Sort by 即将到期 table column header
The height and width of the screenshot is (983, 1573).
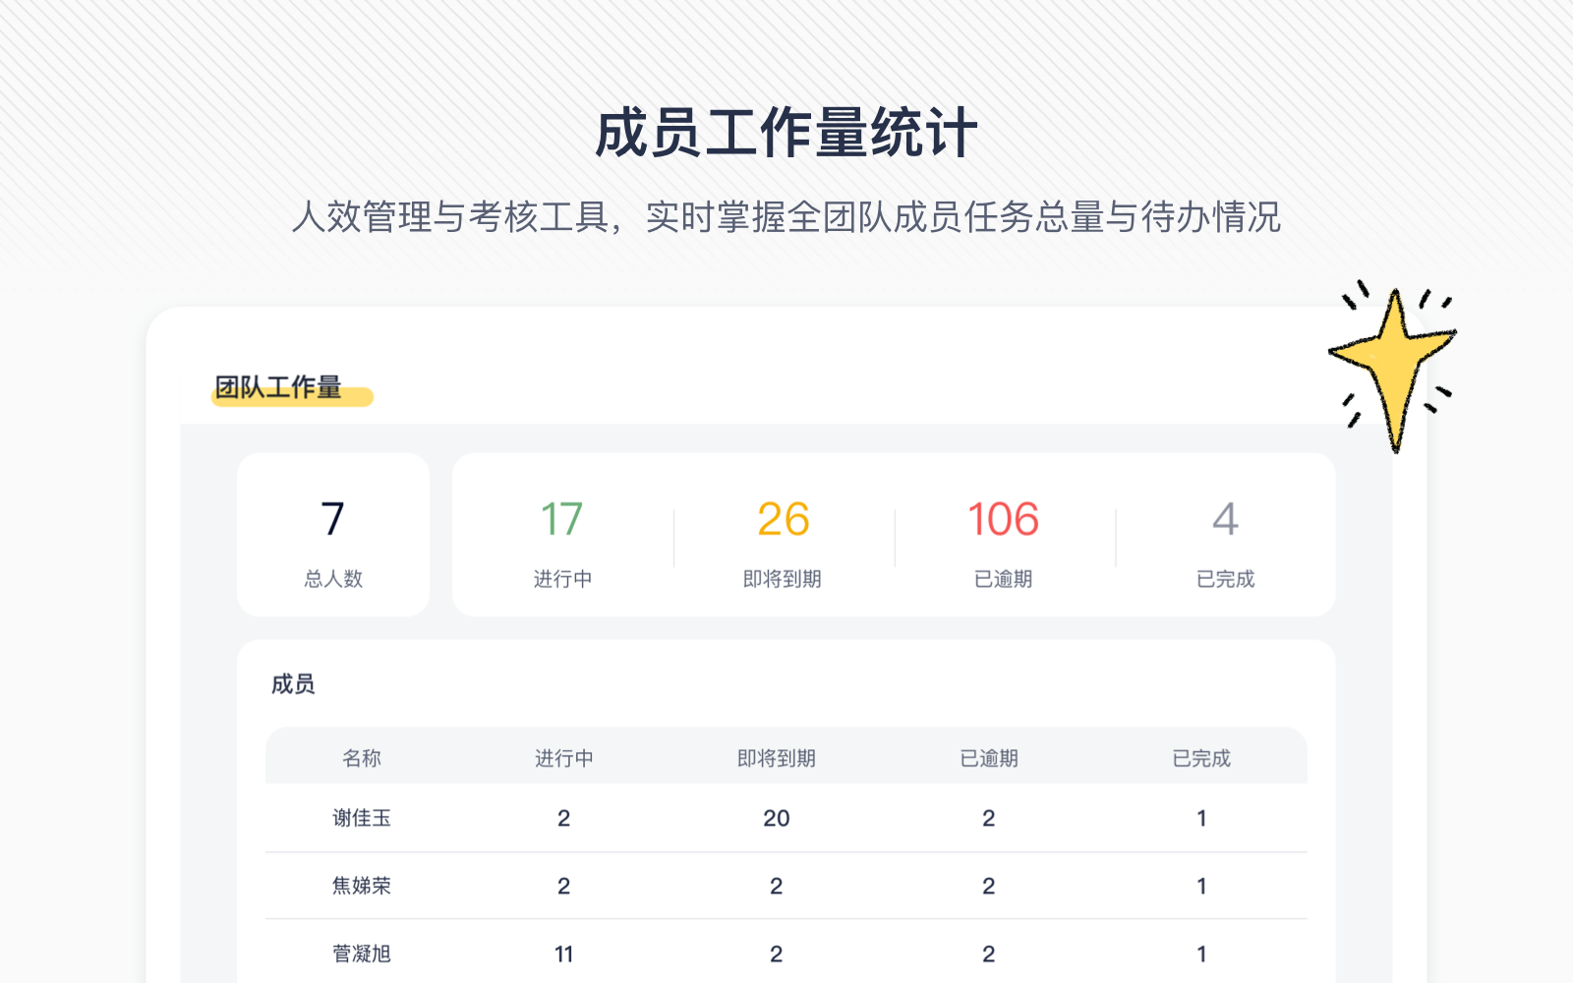[776, 758]
